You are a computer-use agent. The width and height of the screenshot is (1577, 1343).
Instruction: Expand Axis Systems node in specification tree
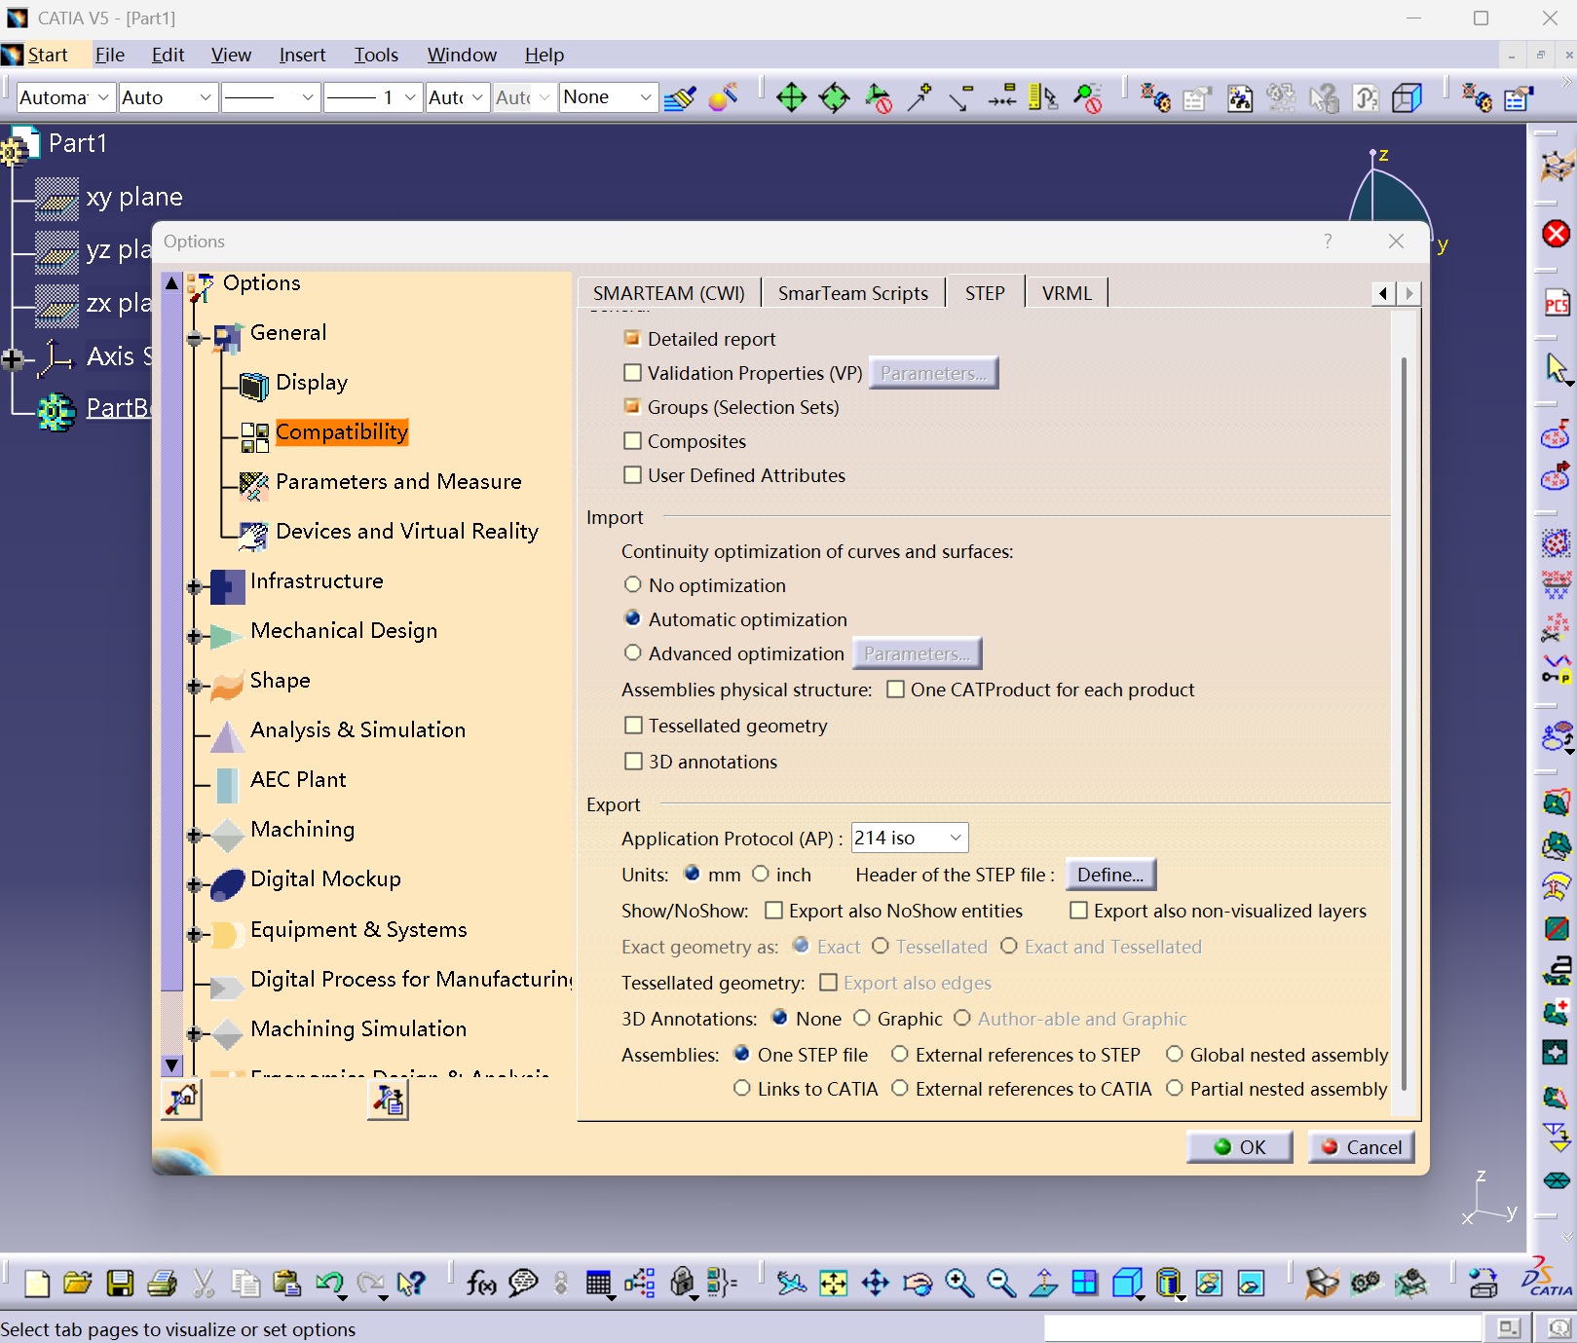pos(12,359)
